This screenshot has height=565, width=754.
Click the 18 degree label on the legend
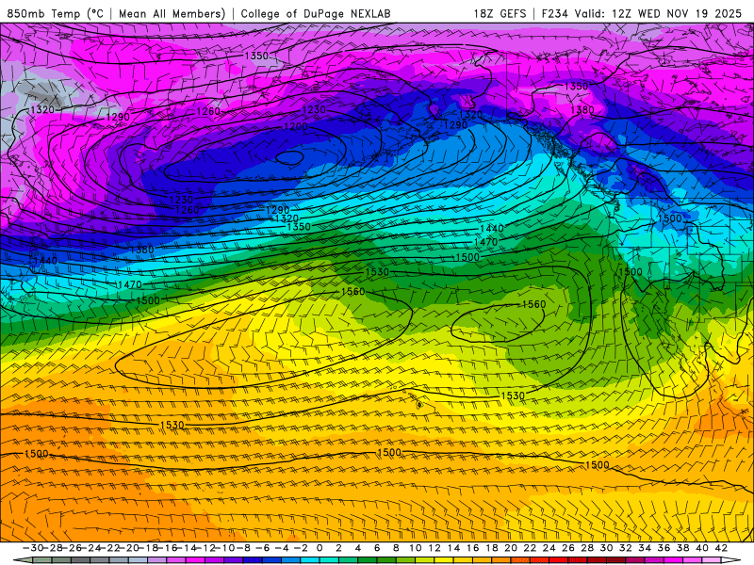[x=492, y=548]
